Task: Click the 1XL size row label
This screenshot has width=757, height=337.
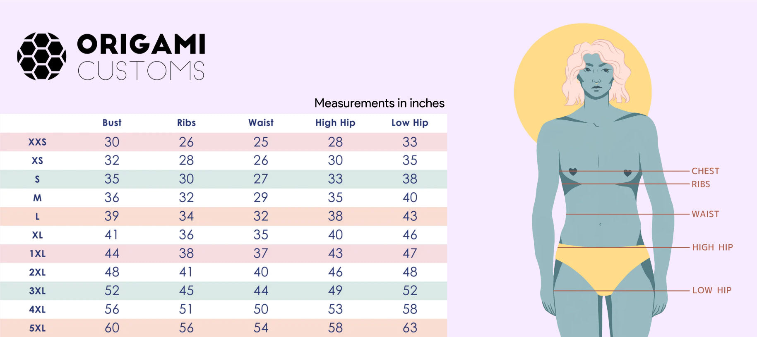Action: click(x=37, y=254)
